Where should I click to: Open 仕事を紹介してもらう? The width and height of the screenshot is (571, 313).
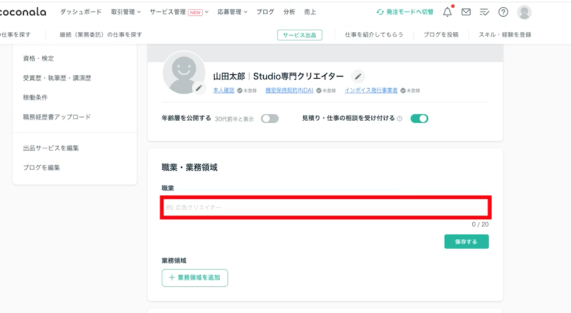374,35
